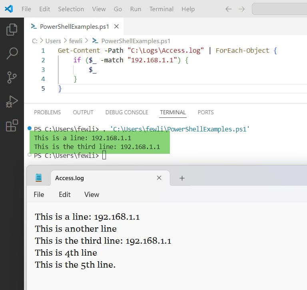Close the Access.log Notepad tab
Image resolution: width=307 pixels, height=290 pixels.
pos(159,178)
